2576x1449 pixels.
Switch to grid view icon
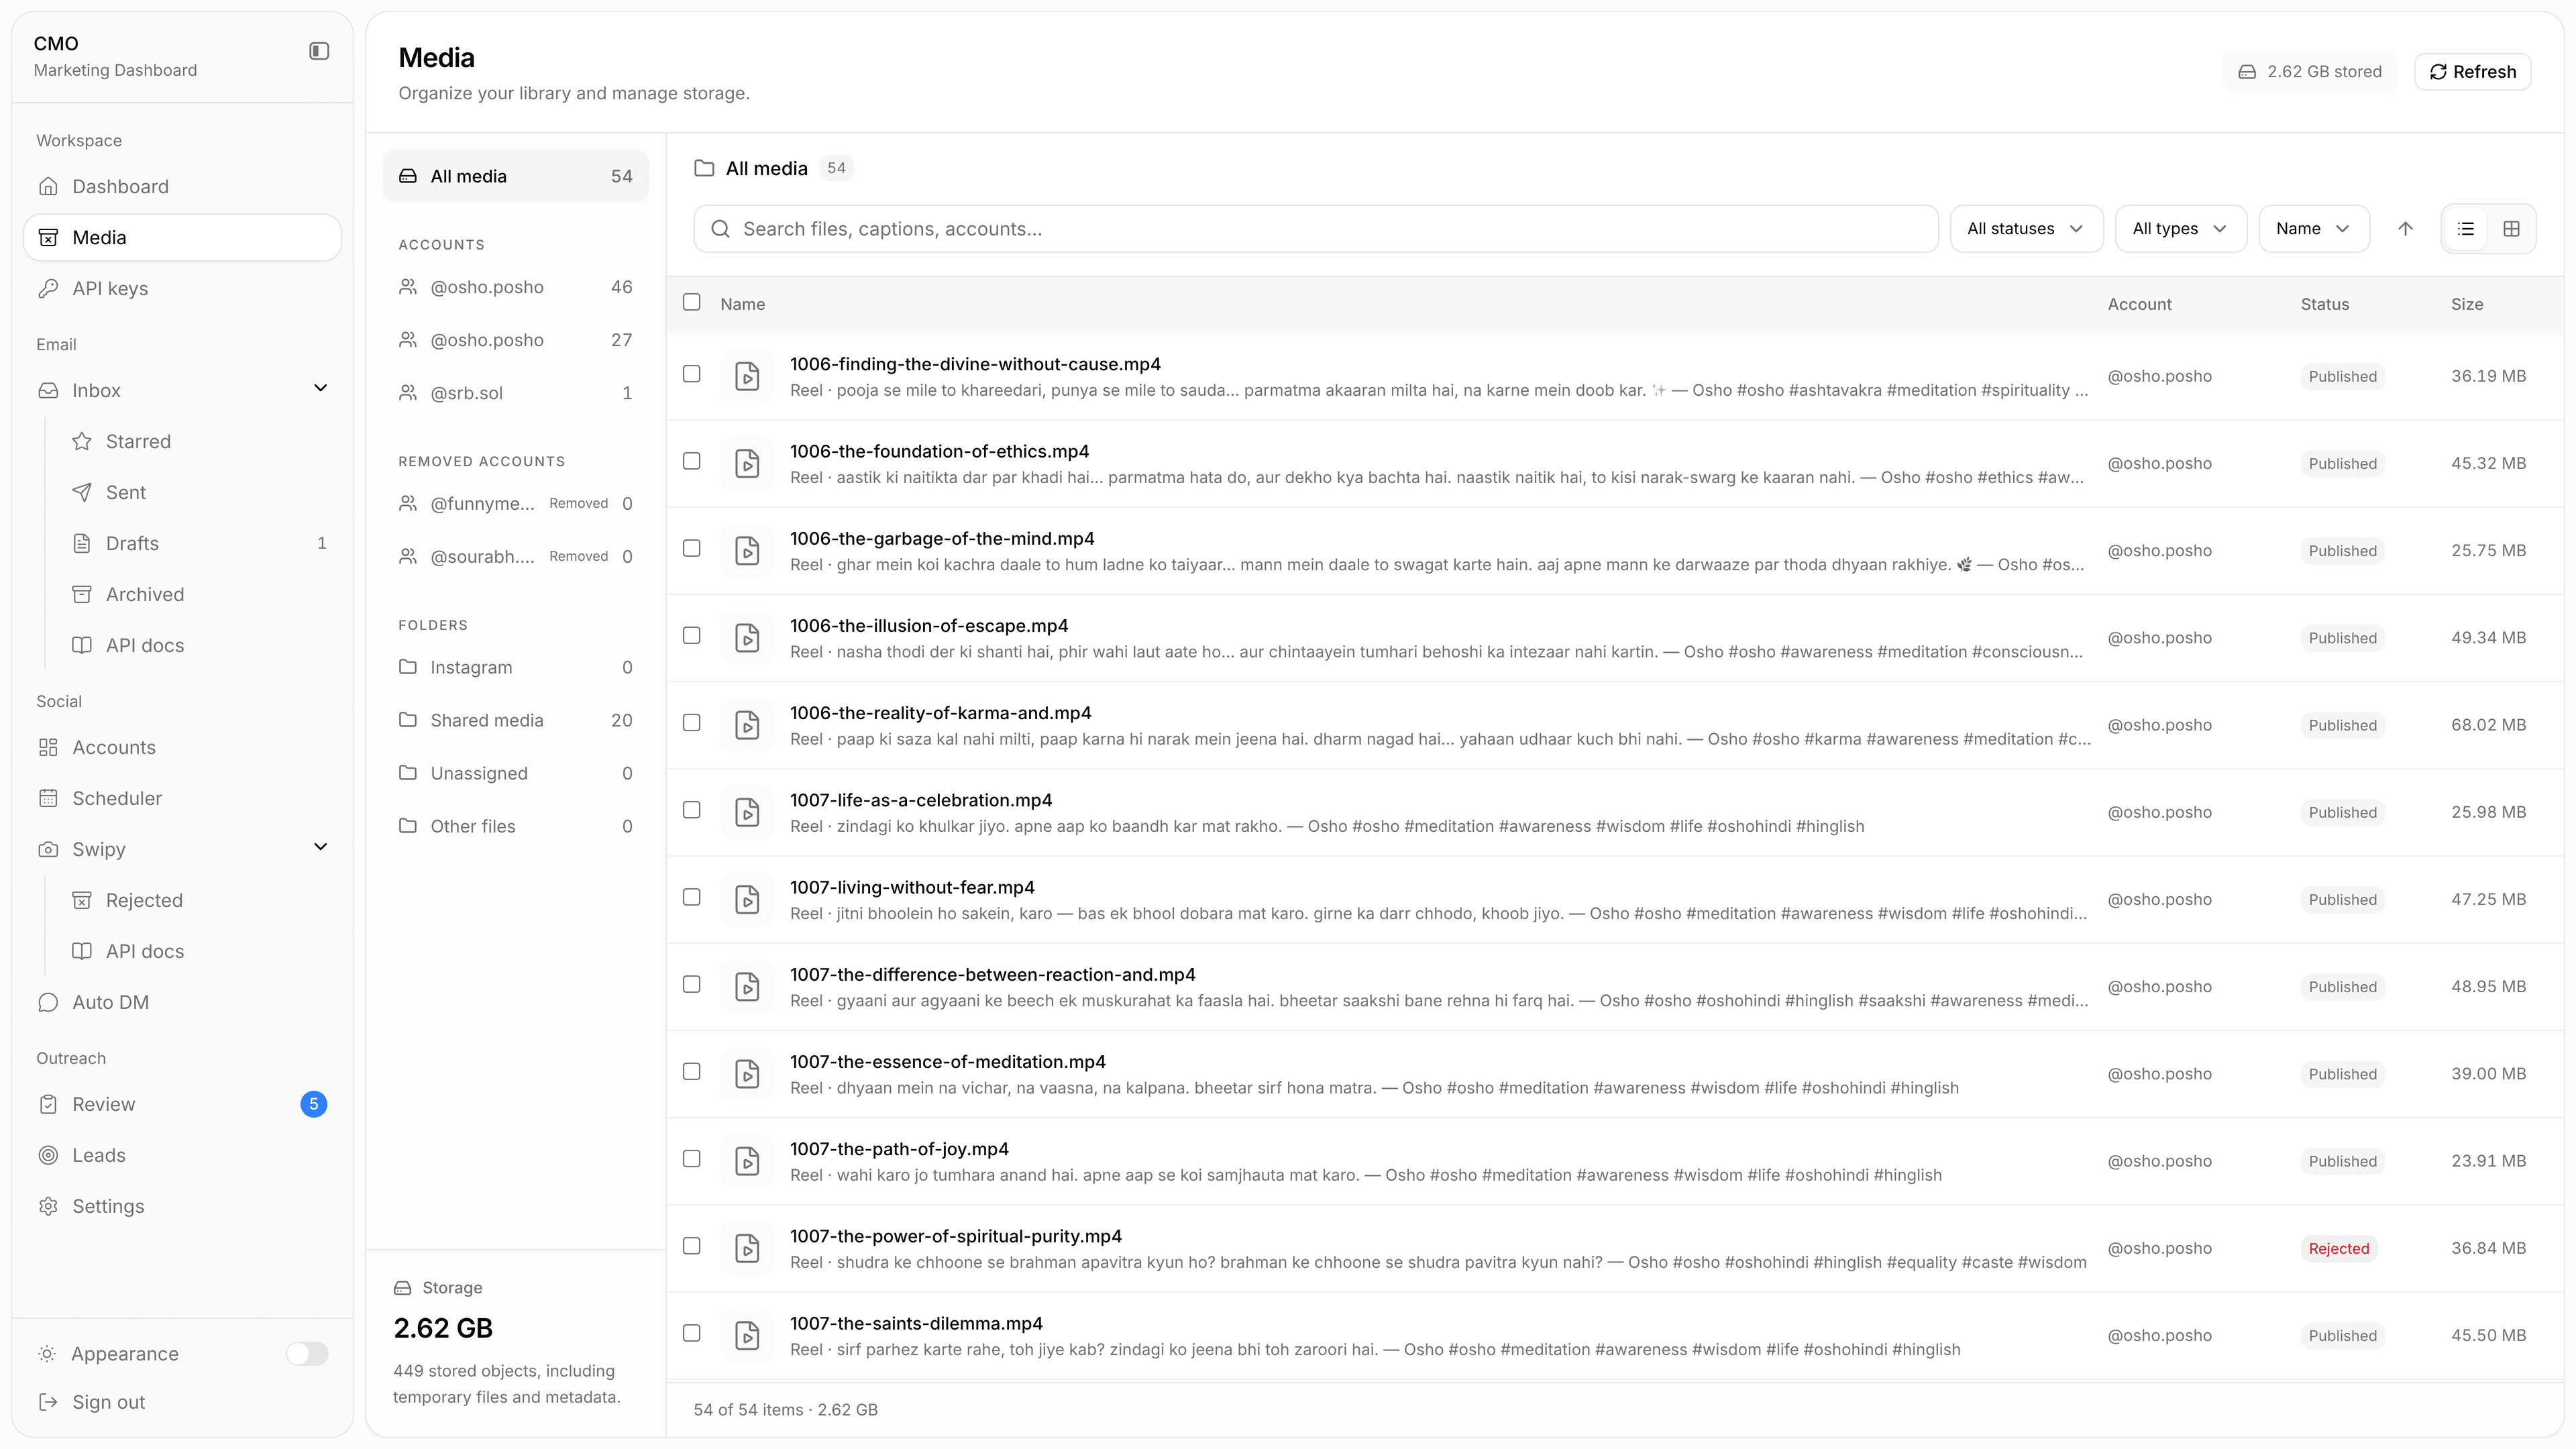pos(2511,229)
